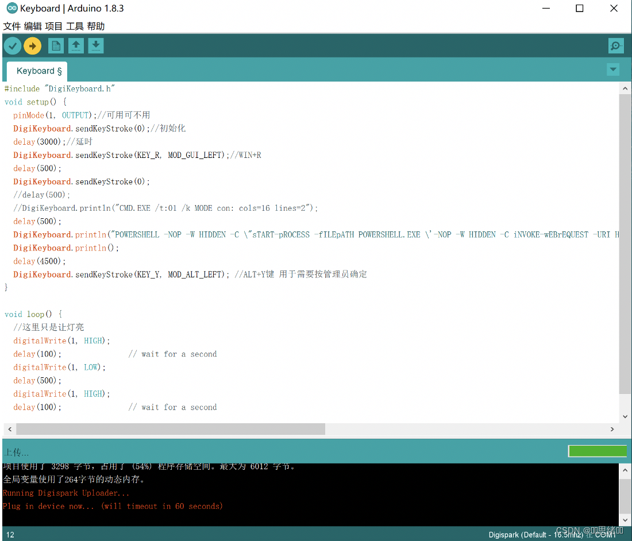
Task: Click the 'Running Digispark Uploader...' console line
Action: [x=66, y=493]
